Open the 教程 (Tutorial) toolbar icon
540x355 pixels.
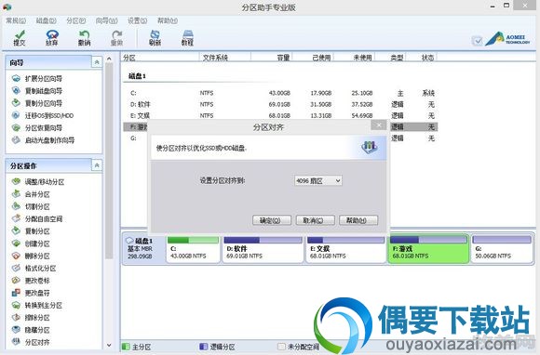[187, 38]
